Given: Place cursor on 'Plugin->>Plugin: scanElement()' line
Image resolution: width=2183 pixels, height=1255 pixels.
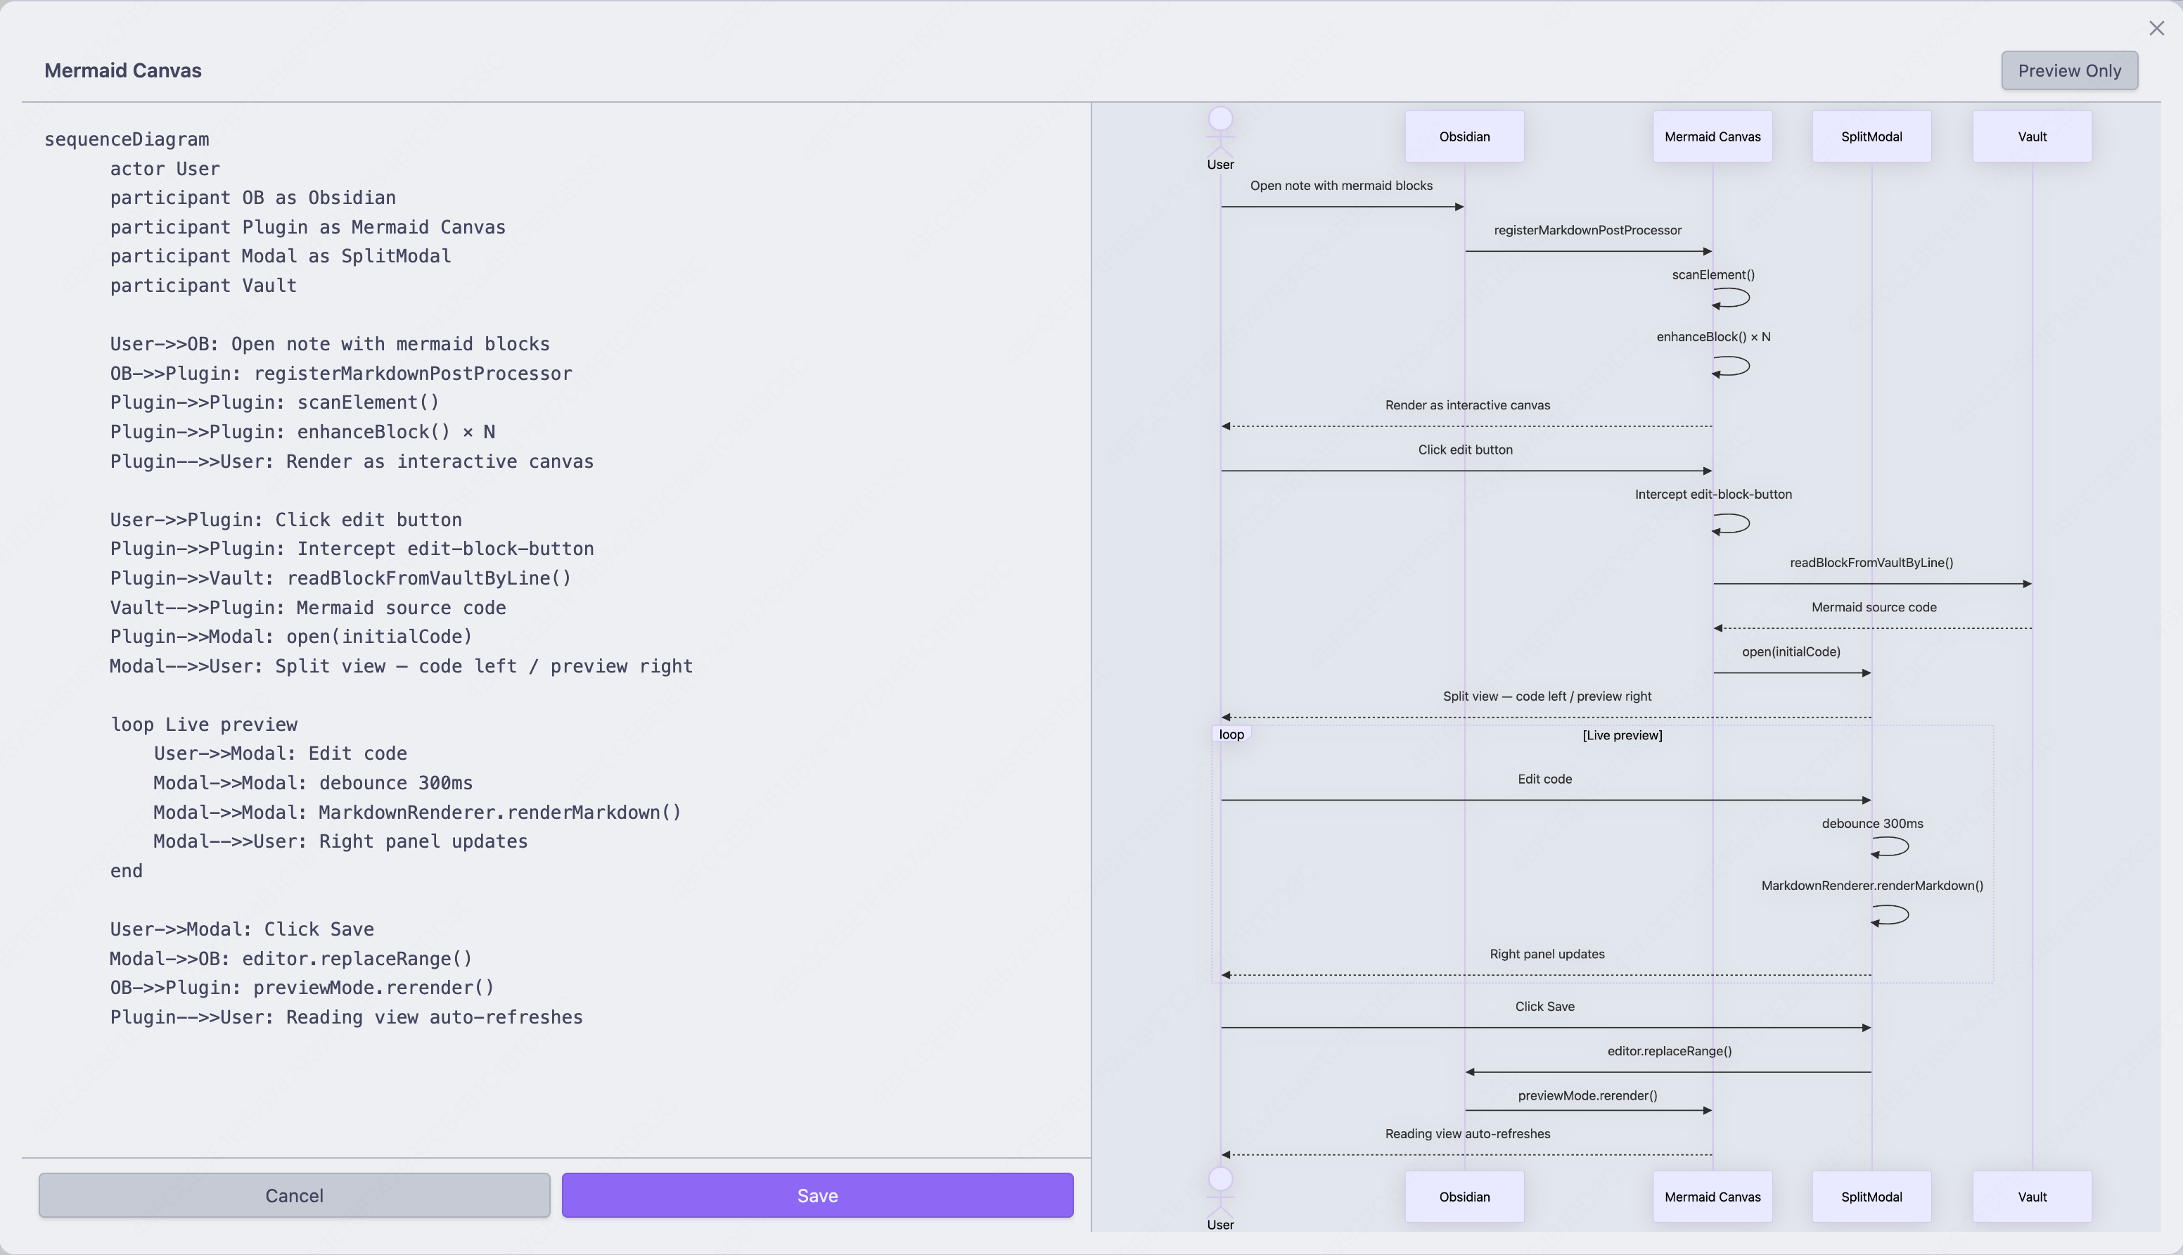Looking at the screenshot, I should click(x=275, y=402).
